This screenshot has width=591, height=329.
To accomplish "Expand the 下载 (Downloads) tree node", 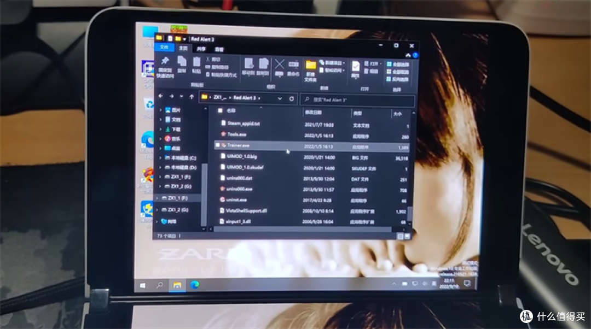I will click(x=161, y=129).
